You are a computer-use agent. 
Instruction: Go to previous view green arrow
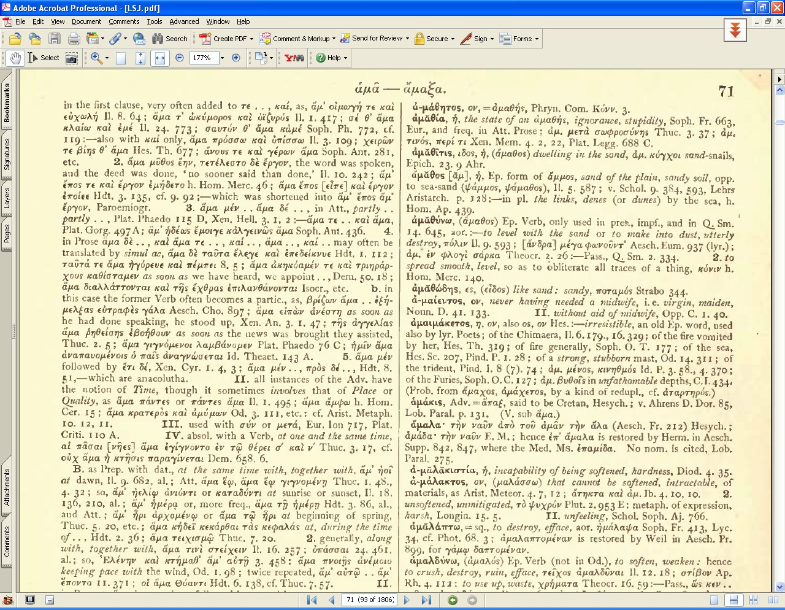click(x=453, y=600)
